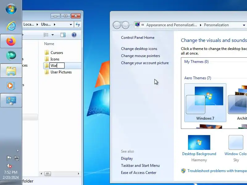Launch Windows Media Player from the taskbar
Viewport: 247px width, 185px height.
[11, 86]
